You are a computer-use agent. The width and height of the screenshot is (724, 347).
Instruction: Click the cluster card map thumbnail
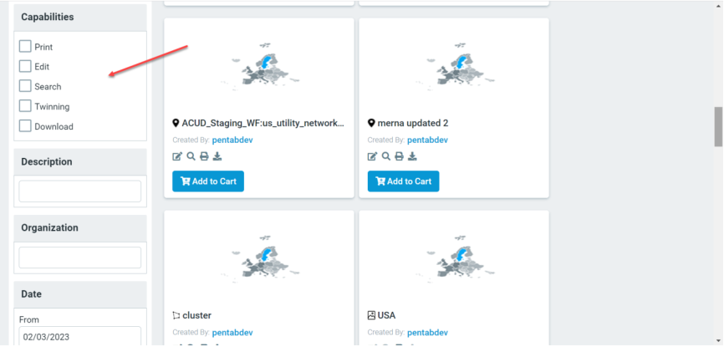260,259
